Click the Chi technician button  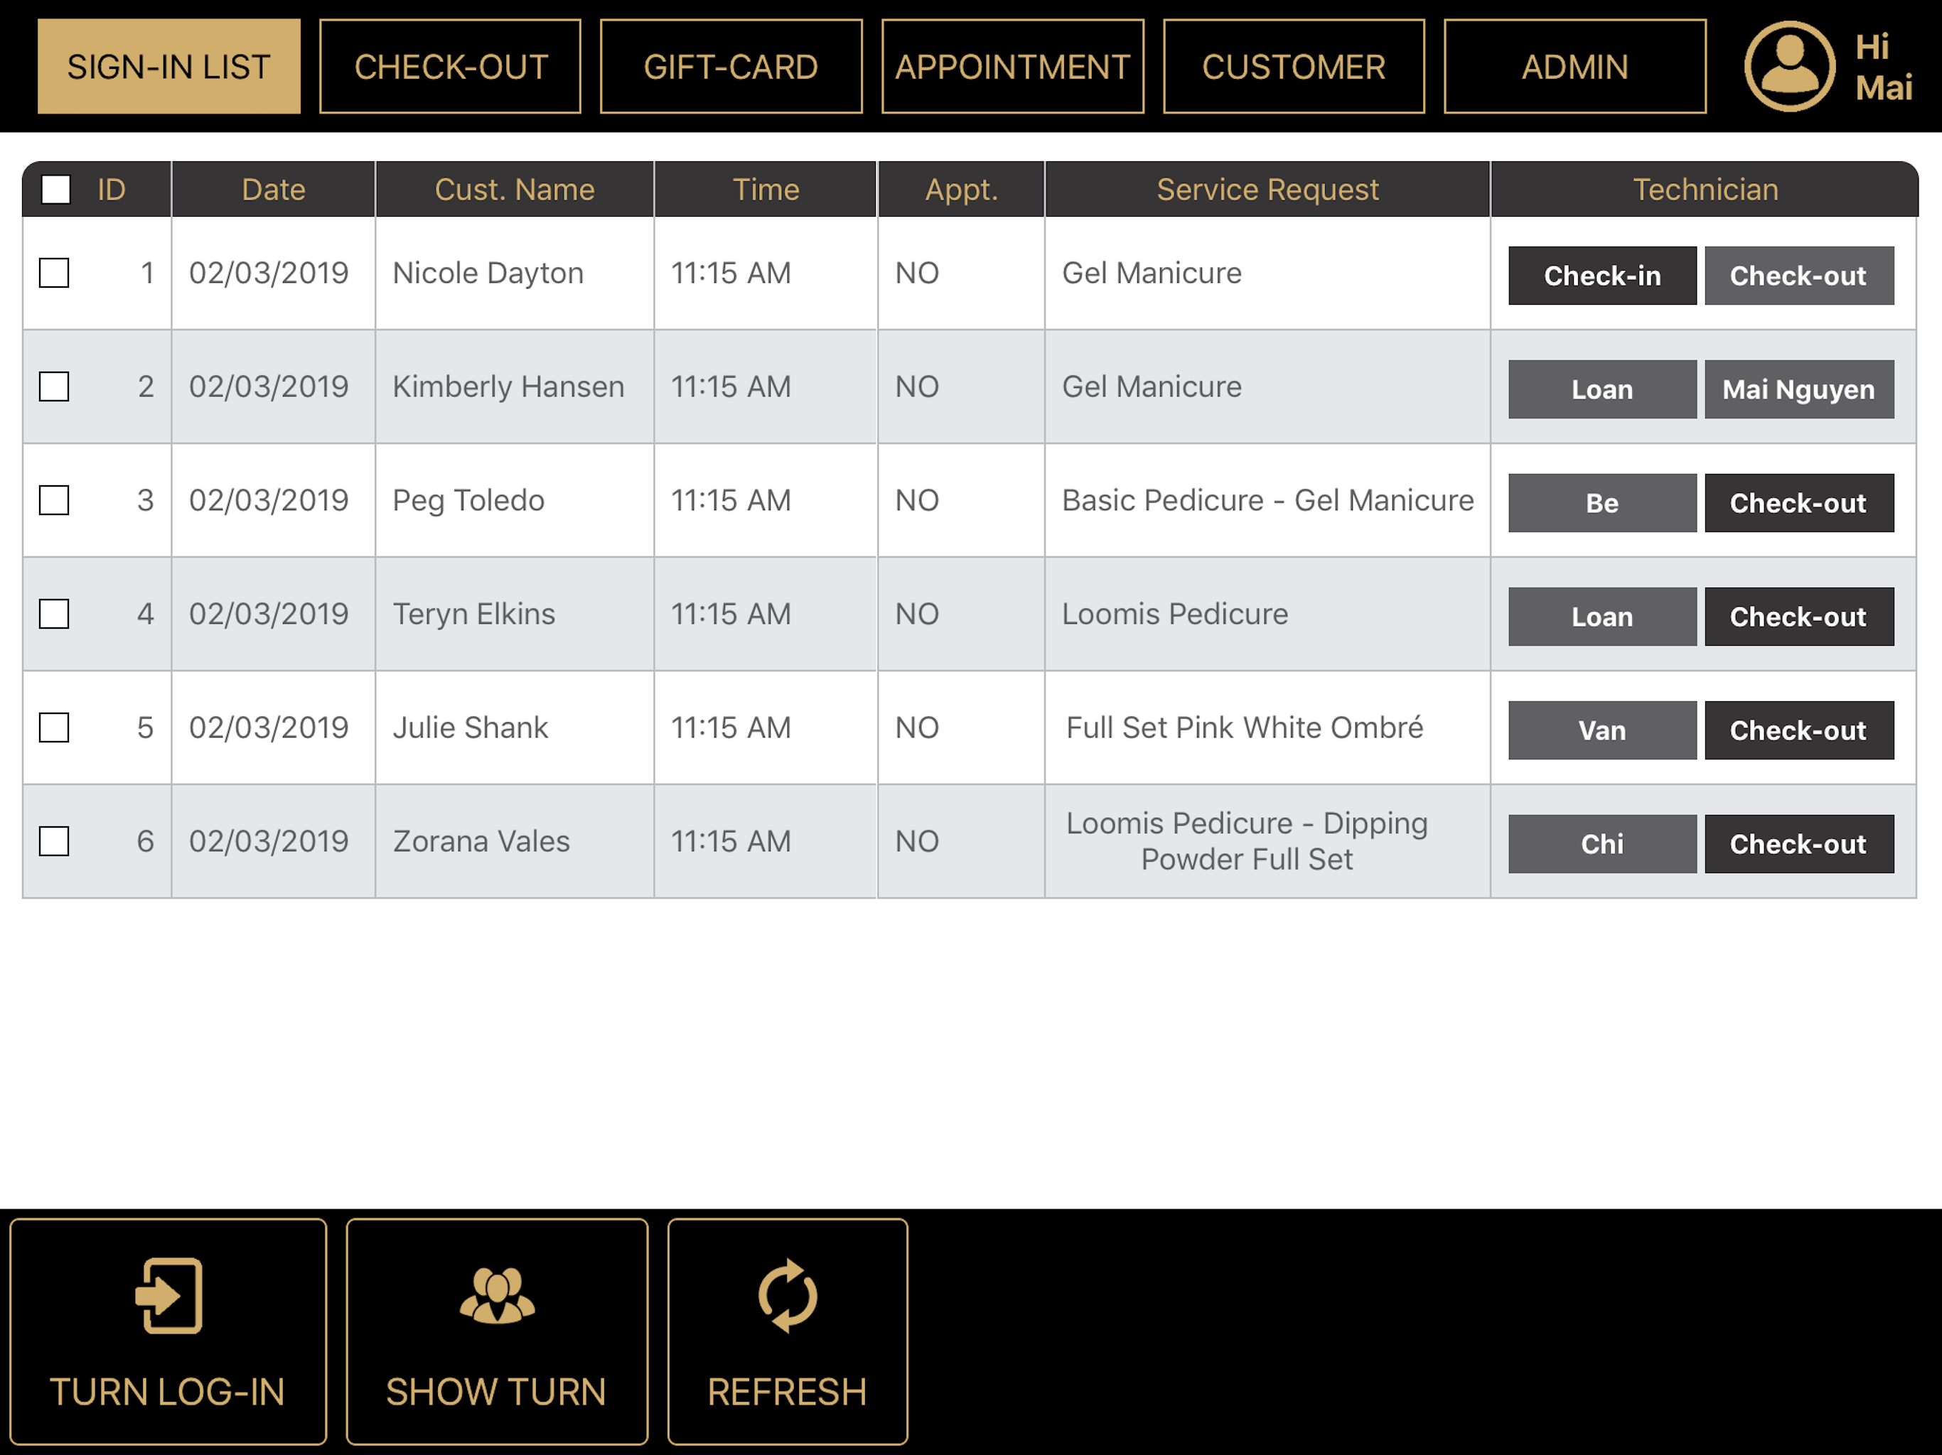click(1602, 844)
